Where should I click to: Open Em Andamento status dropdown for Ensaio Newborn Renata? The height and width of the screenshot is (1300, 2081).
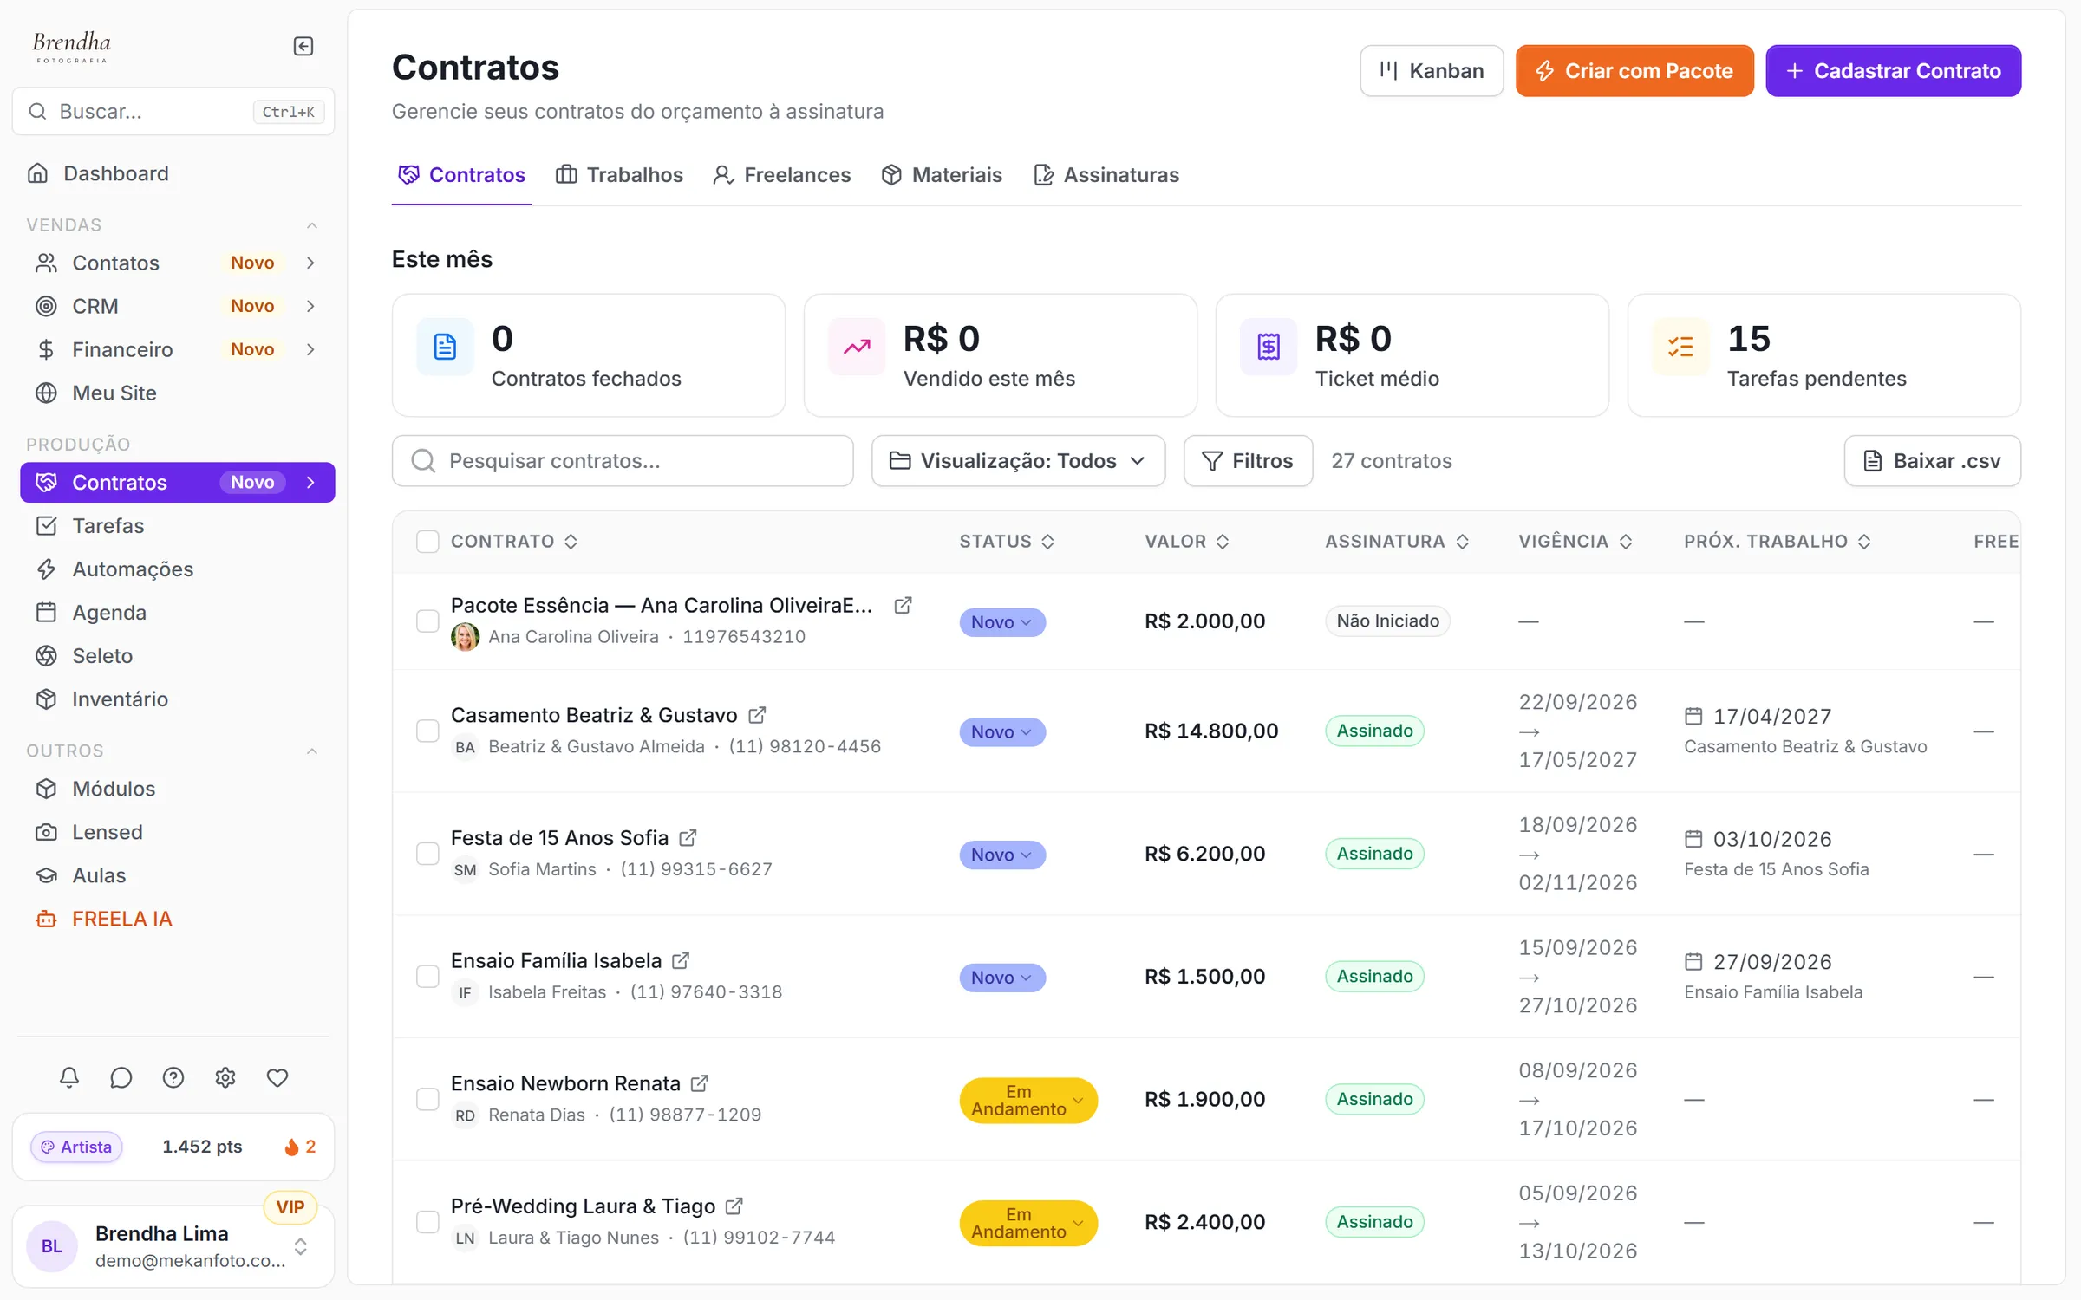[x=1028, y=1100]
